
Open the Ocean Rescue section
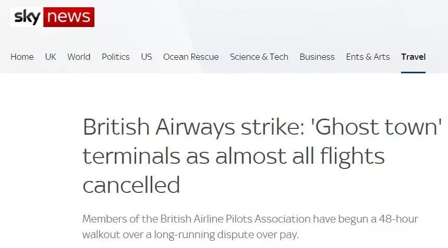tap(191, 57)
